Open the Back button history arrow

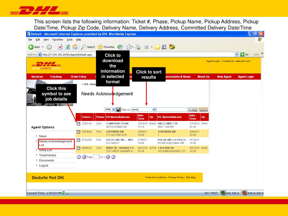pyautogui.click(x=43, y=47)
